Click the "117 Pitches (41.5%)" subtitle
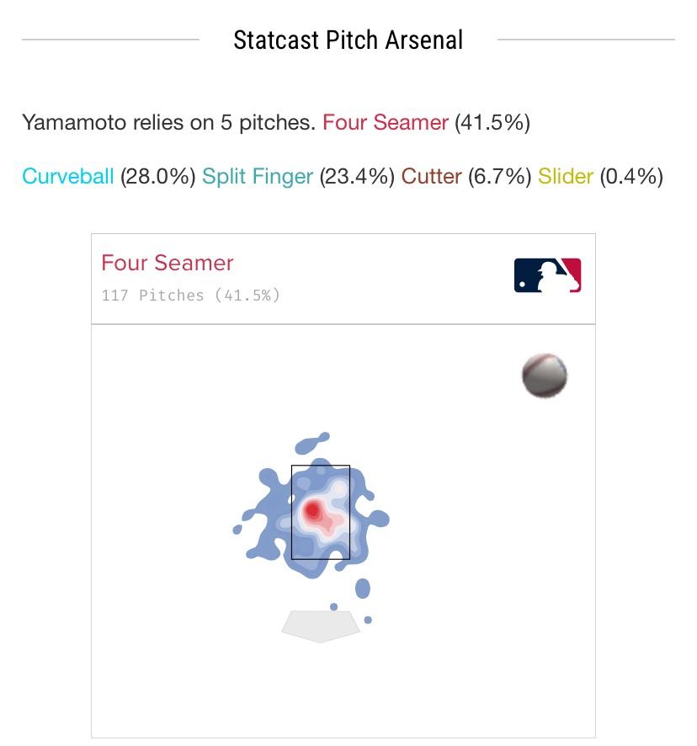This screenshot has width=697, height=746. [190, 296]
